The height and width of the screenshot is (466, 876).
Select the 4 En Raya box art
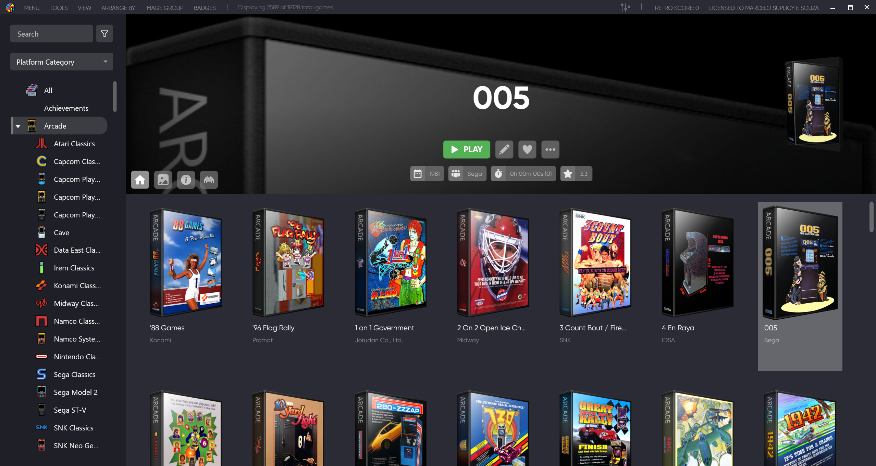[698, 262]
